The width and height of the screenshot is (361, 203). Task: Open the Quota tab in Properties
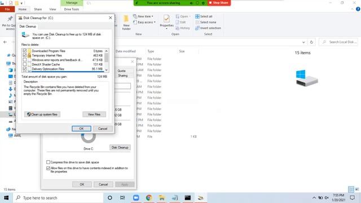click(x=122, y=70)
